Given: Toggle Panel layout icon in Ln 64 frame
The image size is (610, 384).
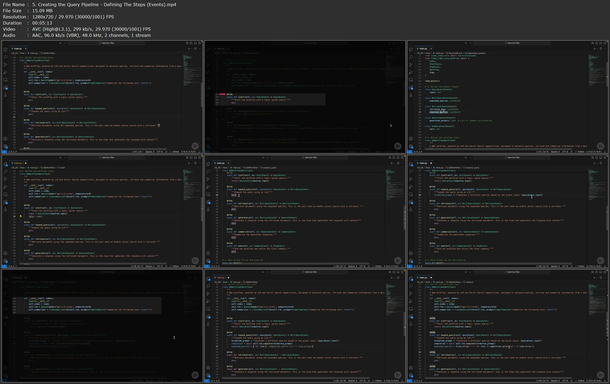Looking at the screenshot, I should [601, 272].
